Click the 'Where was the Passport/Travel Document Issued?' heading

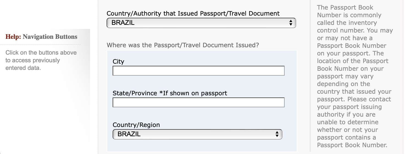pos(183,45)
